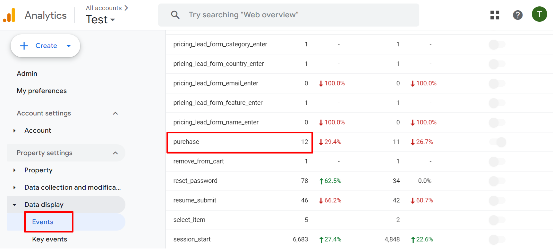
Task: Click the search magnifier icon
Action: 175,15
